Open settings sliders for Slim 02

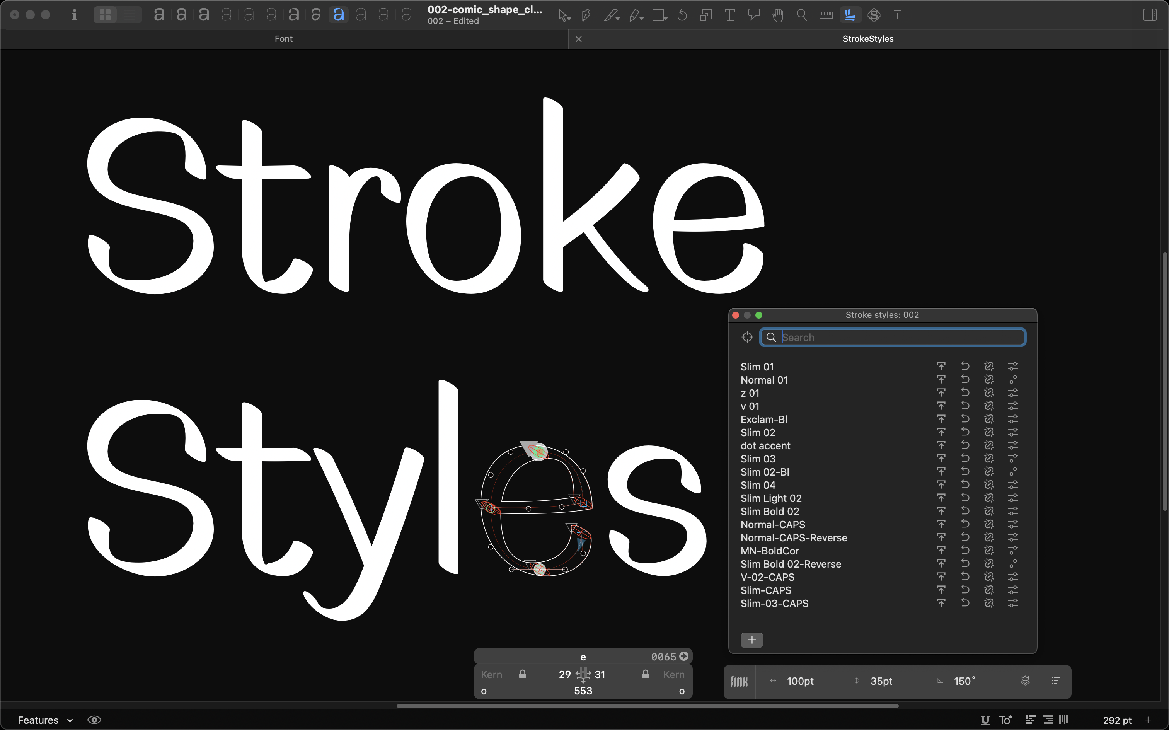point(1013,432)
